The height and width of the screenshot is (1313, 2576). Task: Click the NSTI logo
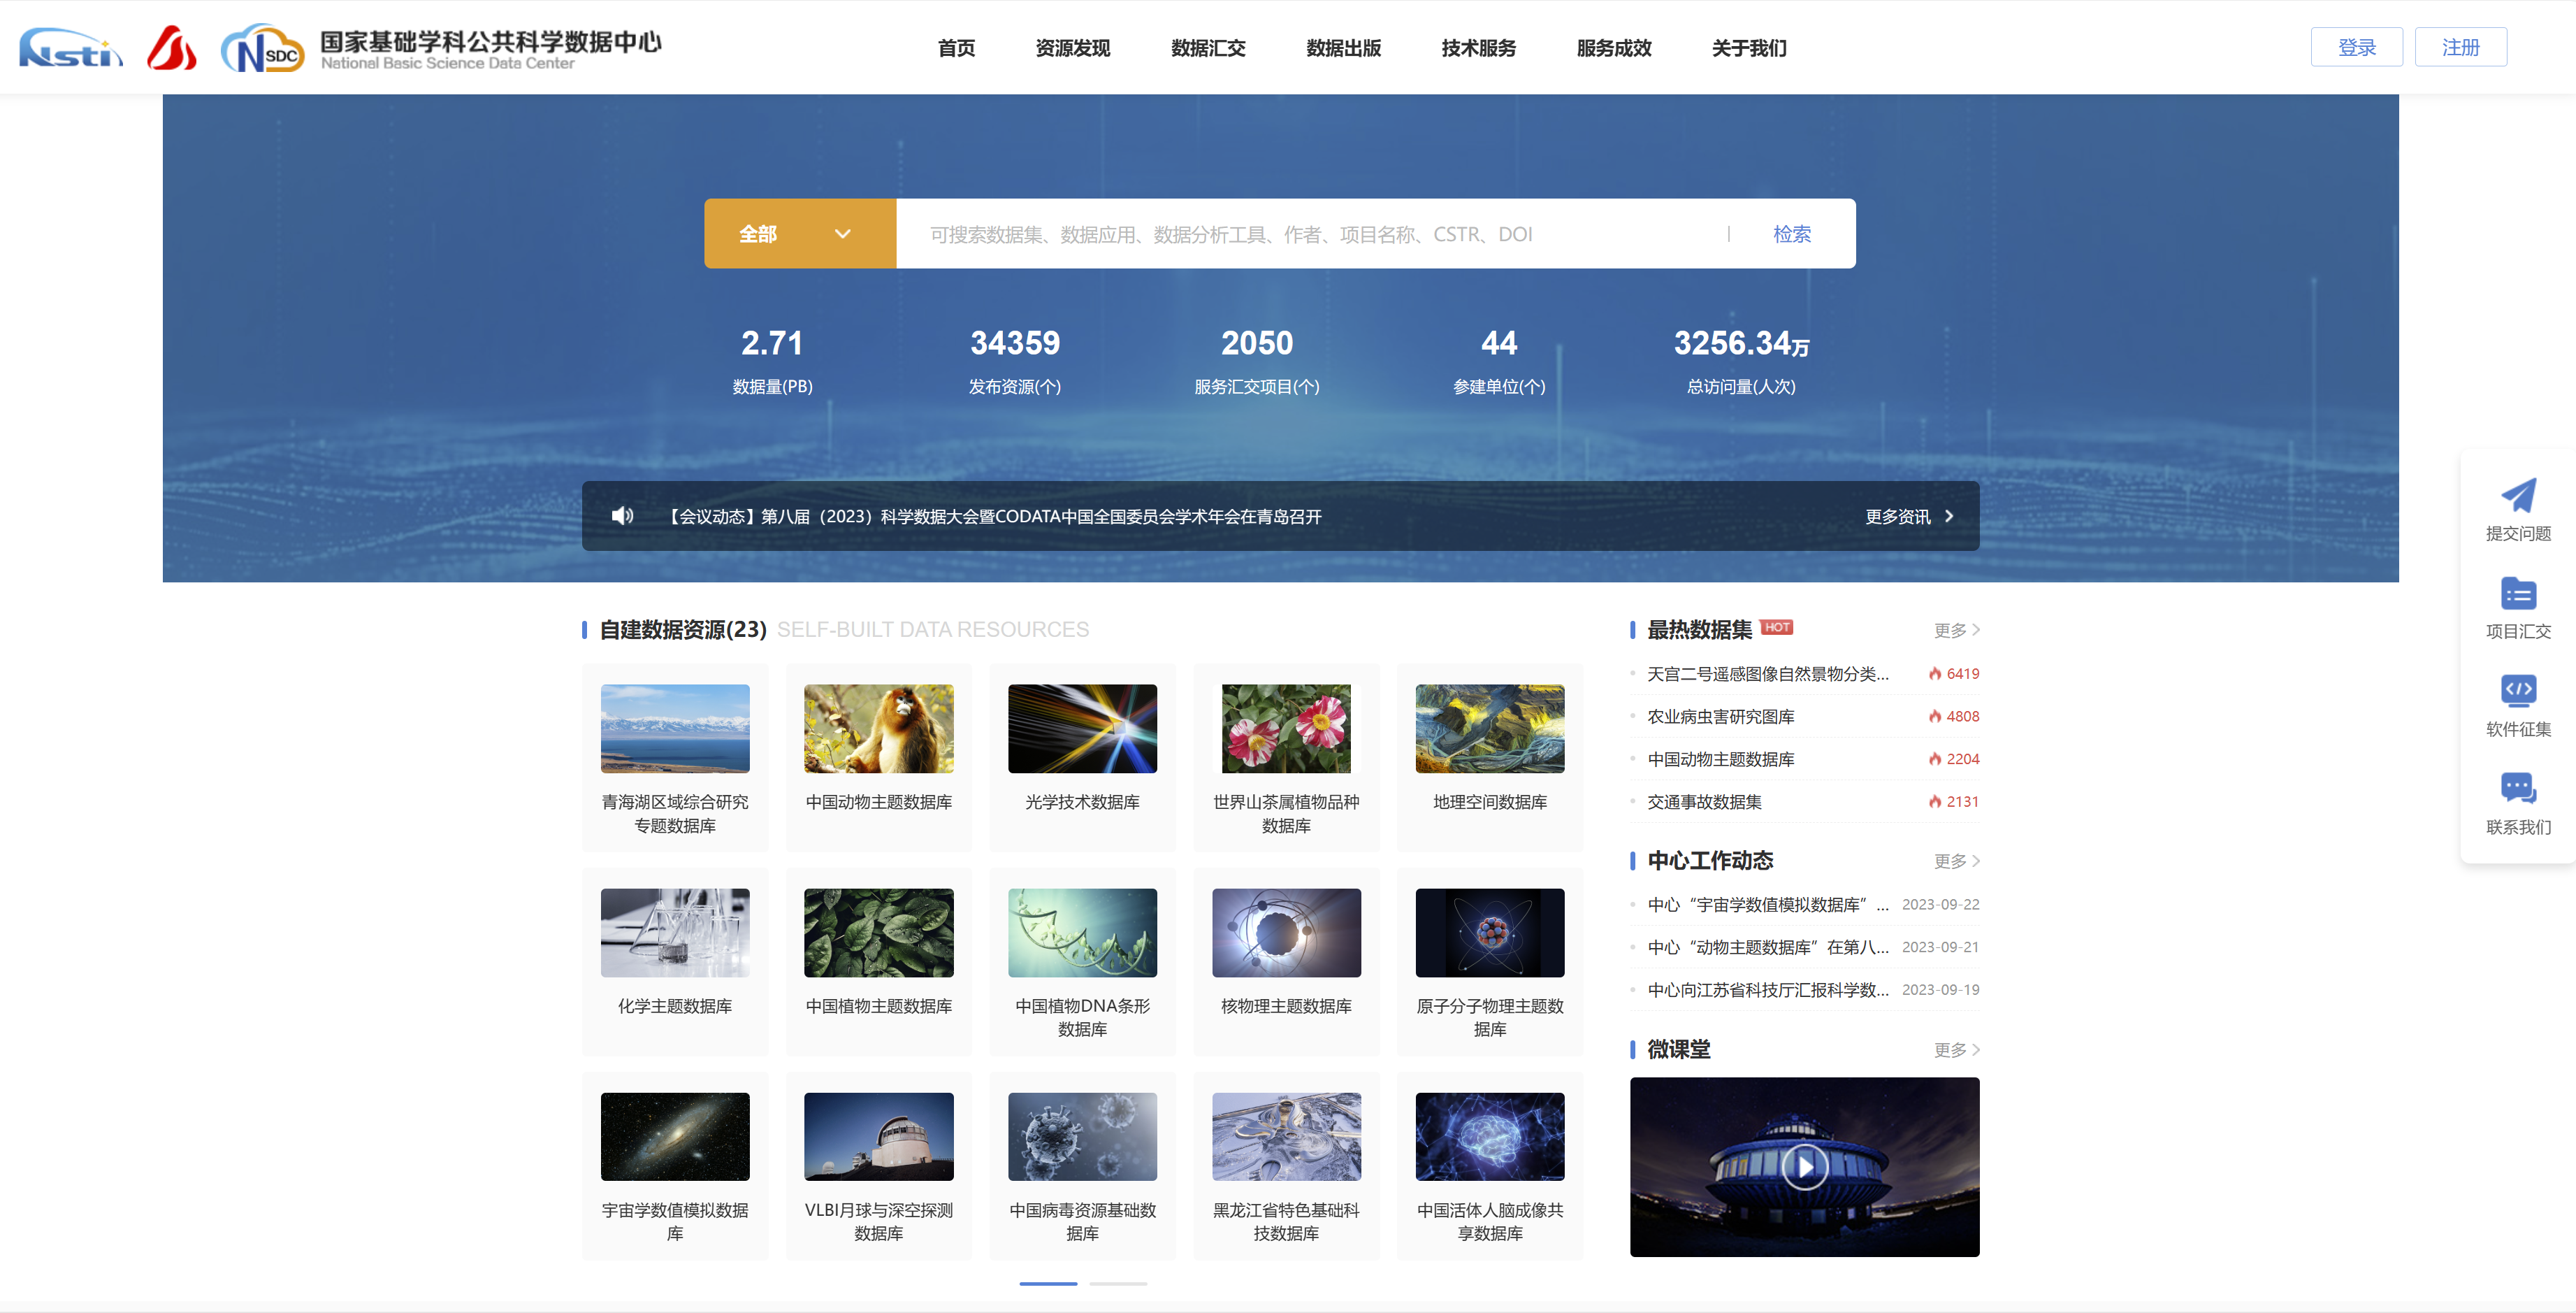(71, 48)
